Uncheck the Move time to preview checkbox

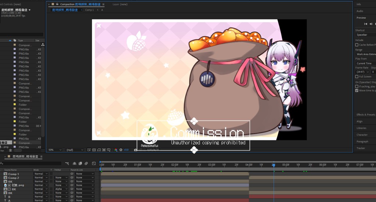tap(357, 90)
